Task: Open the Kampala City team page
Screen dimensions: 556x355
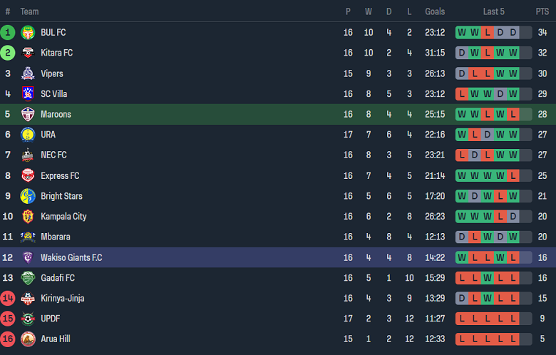Action: [63, 216]
